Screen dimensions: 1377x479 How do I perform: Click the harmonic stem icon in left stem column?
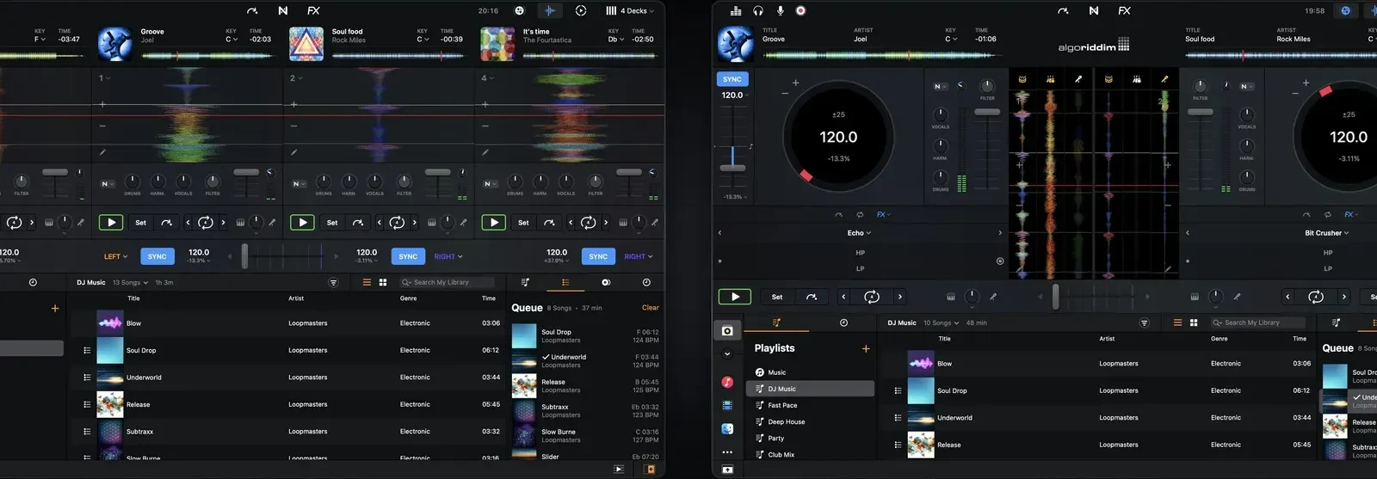(x=1051, y=78)
